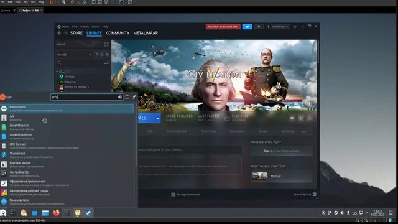This screenshot has width=398, height=224.
Task: Click the Steam icon in taskbar
Action: [88, 213]
